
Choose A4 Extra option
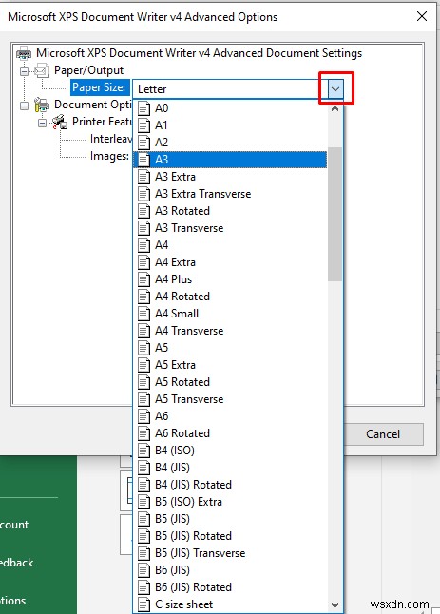coord(230,262)
